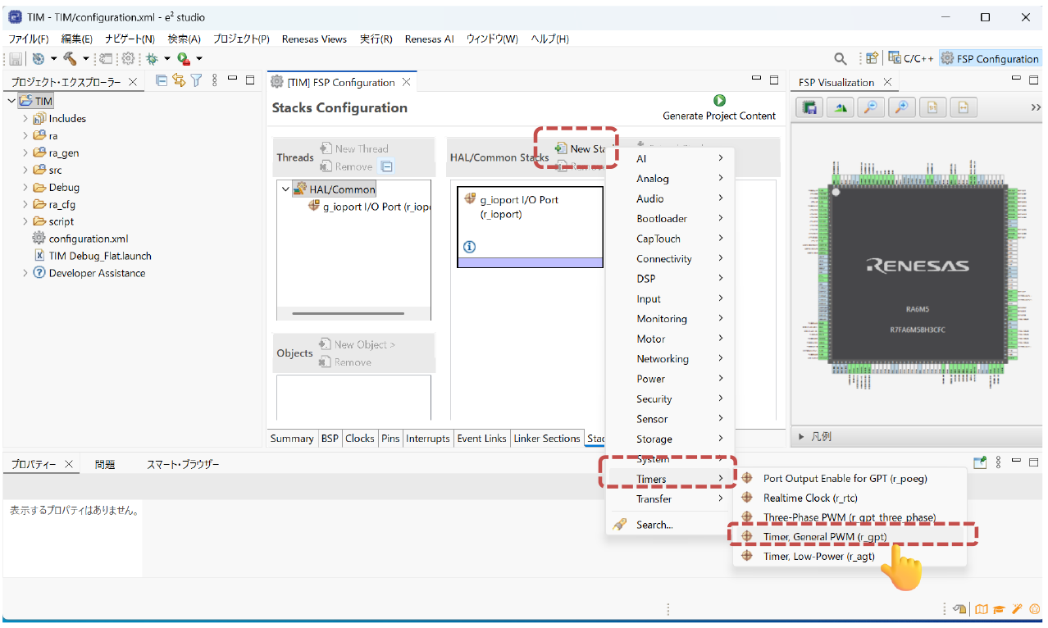Click the hammer build icon in toolbar
1048x628 pixels.
70,59
